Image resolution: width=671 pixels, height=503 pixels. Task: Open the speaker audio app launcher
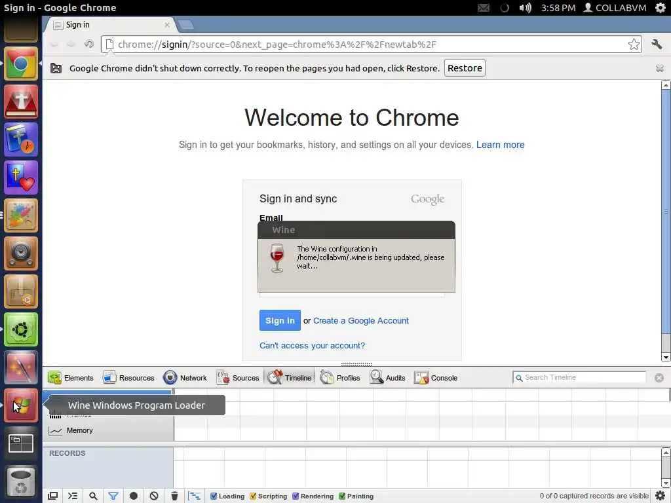coord(21,253)
